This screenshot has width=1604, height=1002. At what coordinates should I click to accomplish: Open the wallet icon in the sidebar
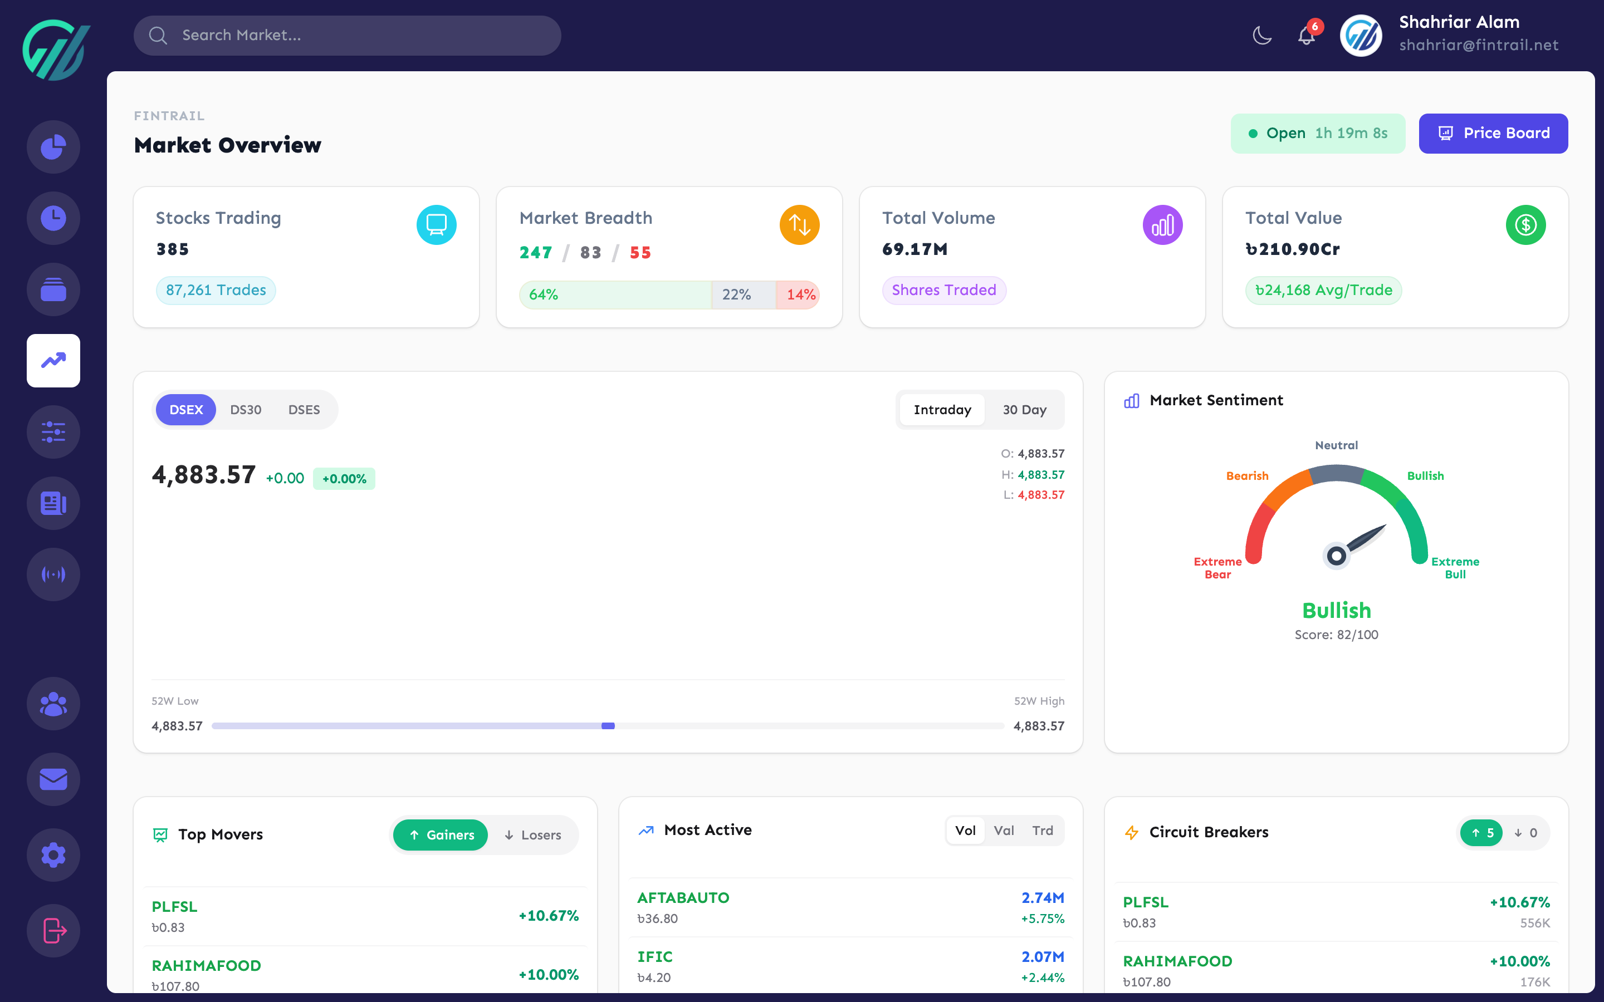tap(53, 289)
